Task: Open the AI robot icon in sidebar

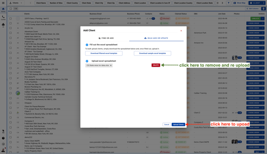Action: [3, 25]
